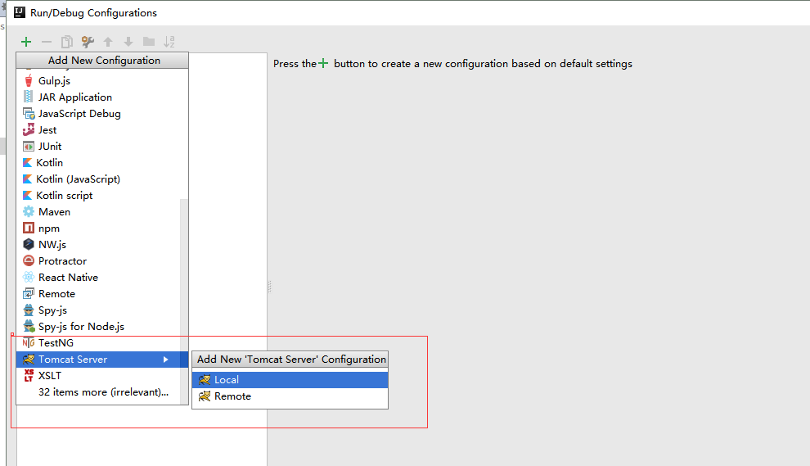Open Edit Defaults wrench icon
The image size is (810, 466).
coord(88,42)
